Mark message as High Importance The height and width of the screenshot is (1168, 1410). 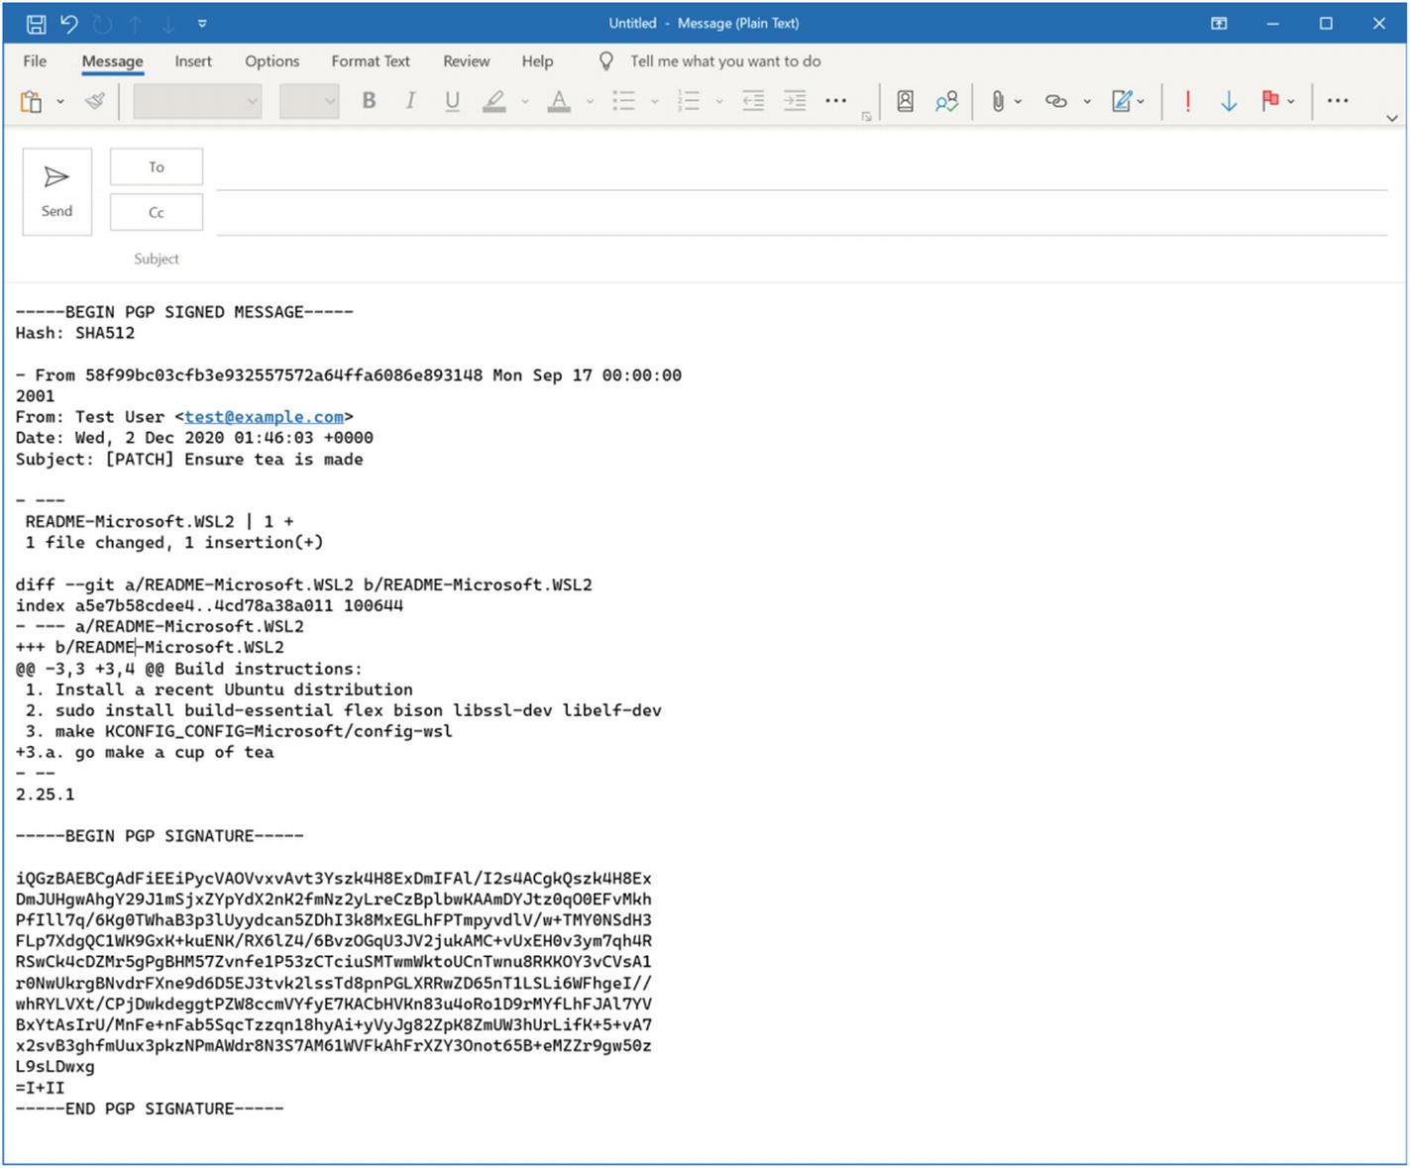[x=1187, y=101]
